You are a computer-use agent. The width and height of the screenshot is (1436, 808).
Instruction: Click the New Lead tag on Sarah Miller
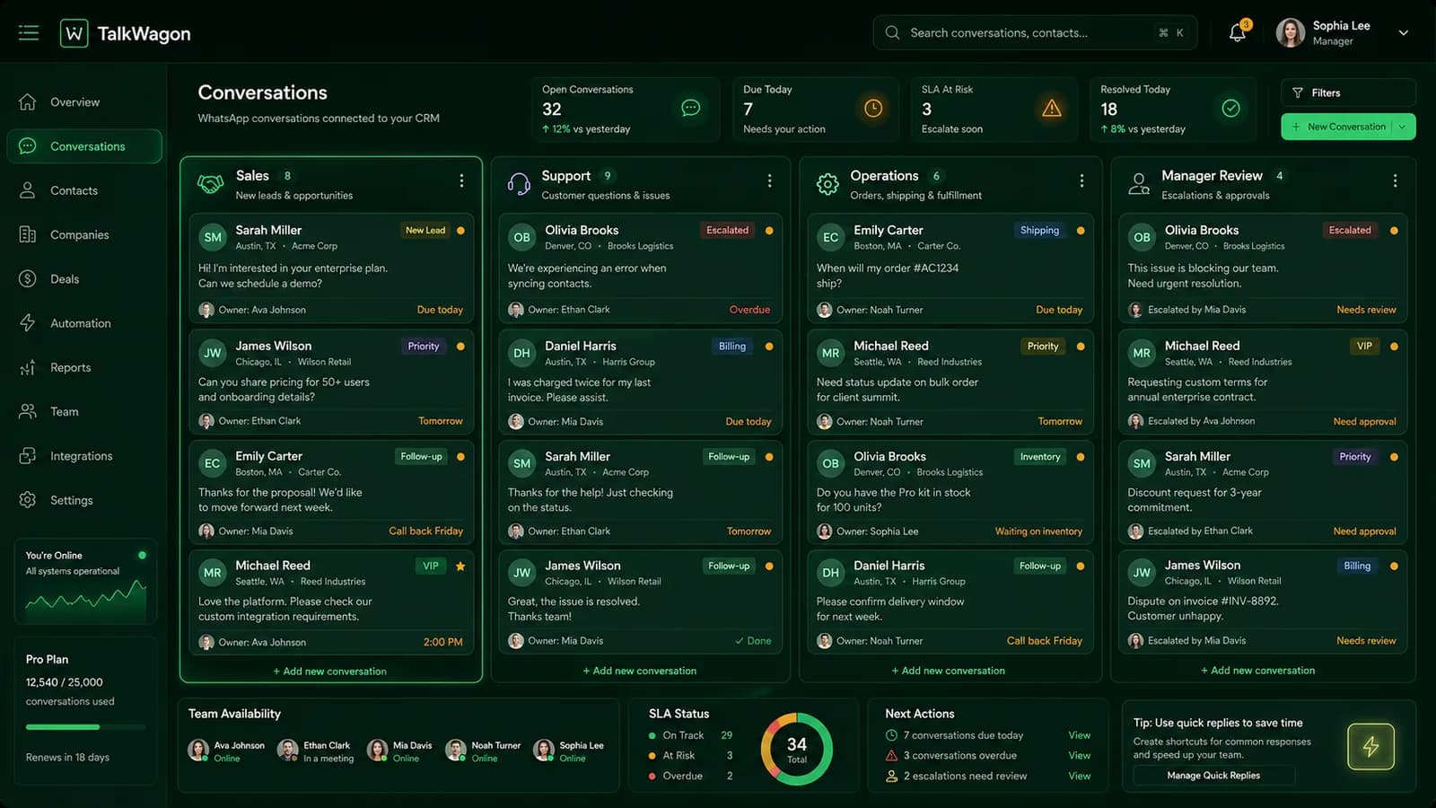tap(425, 231)
